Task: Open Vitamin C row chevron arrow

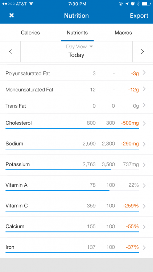Action: tap(144, 206)
